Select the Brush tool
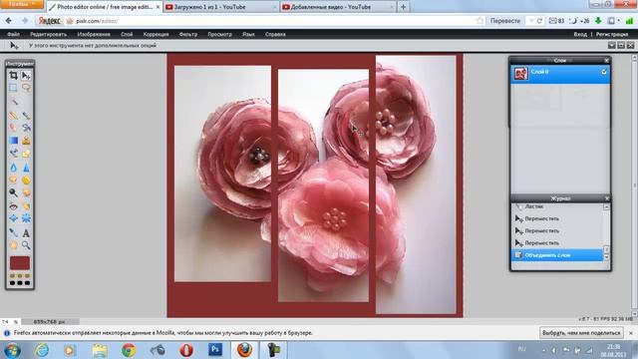Image resolution: width=638 pixels, height=359 pixels. [x=26, y=116]
